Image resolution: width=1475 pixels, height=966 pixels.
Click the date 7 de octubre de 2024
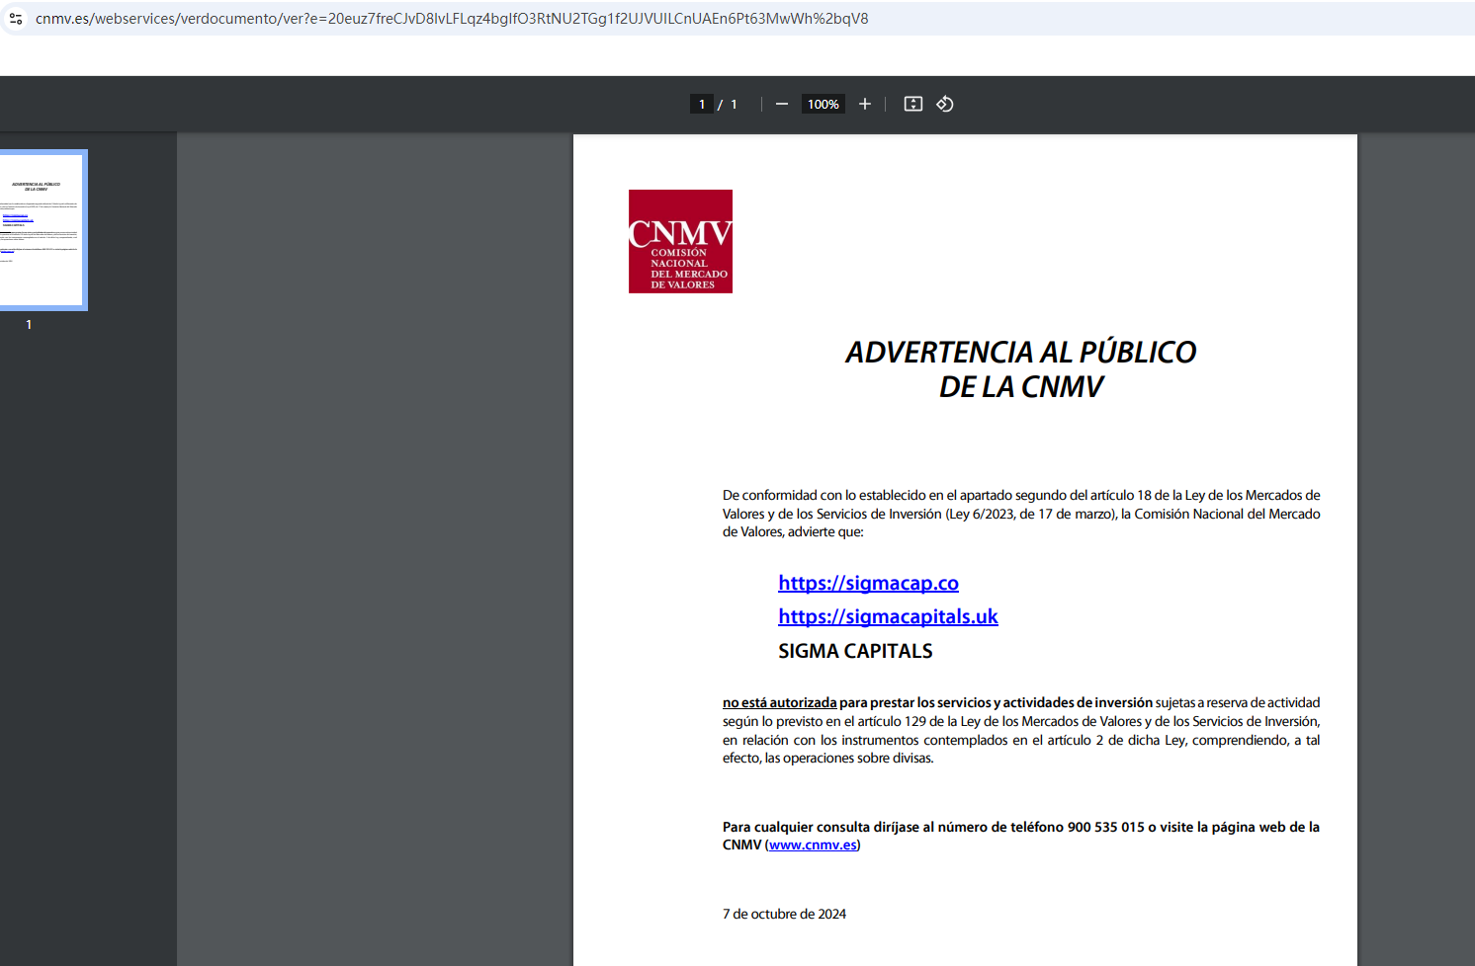coord(784,914)
